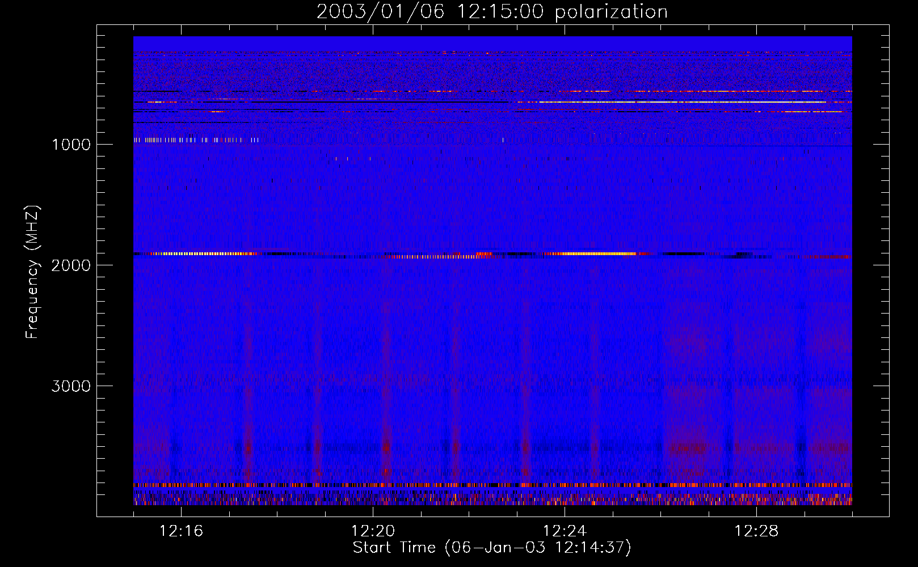Click the 3000 frequency tick label
The width and height of the screenshot is (918, 567).
coord(71,386)
